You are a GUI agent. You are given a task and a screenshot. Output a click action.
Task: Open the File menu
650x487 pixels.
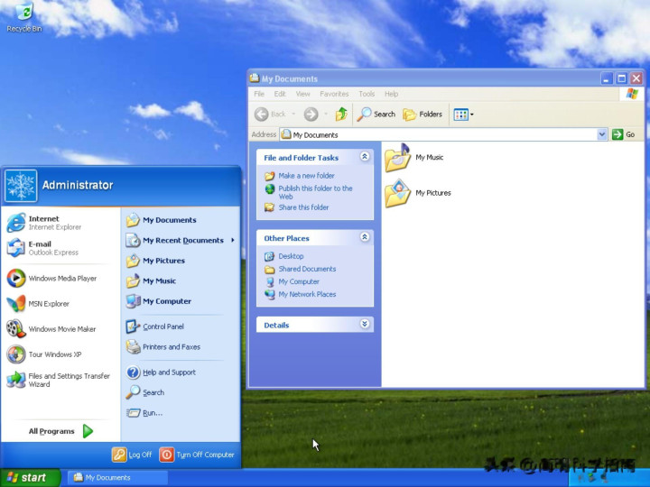pos(259,94)
